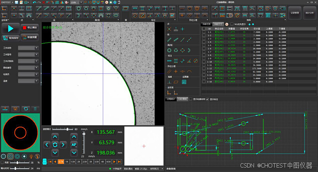The width and height of the screenshot is (318, 172).
Task: Uncheck the show annotations checkbox
Action: pos(207,99)
